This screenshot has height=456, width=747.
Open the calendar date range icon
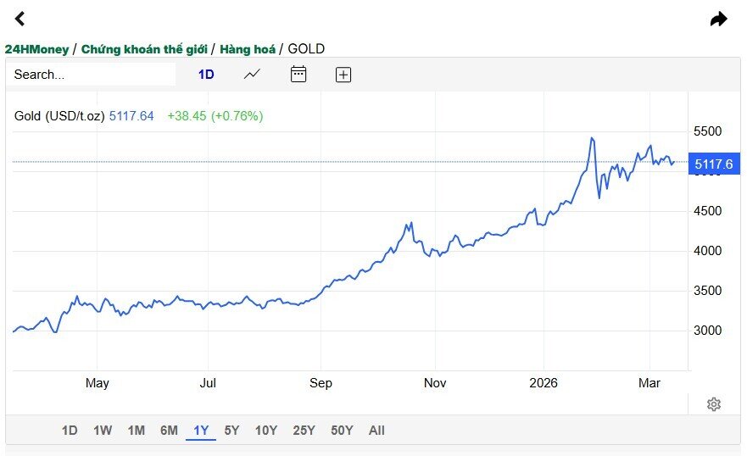298,75
